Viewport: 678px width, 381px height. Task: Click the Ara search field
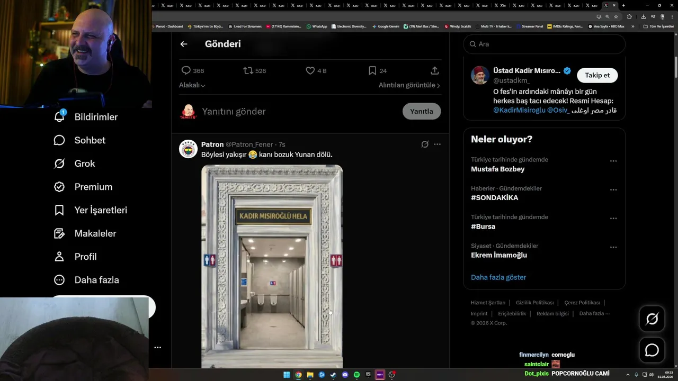click(545, 44)
